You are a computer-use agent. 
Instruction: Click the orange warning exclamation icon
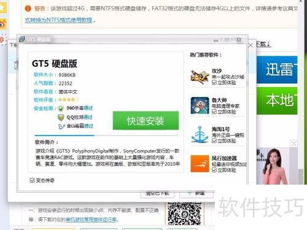pyautogui.click(x=28, y=9)
